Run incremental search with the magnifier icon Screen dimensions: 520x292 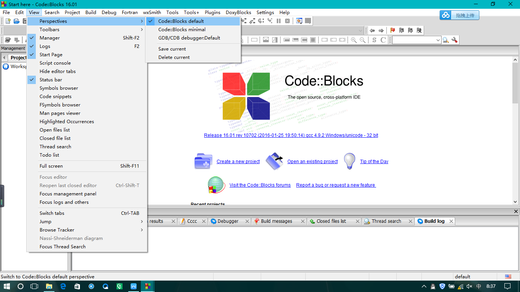[x=445, y=40]
